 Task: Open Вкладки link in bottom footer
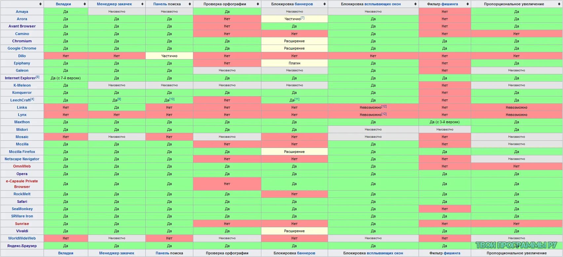tap(66, 253)
